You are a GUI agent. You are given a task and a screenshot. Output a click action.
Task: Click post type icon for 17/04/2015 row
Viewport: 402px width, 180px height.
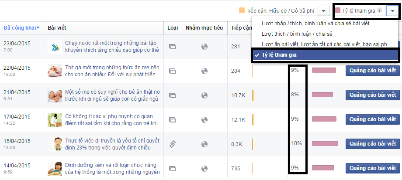(x=172, y=120)
